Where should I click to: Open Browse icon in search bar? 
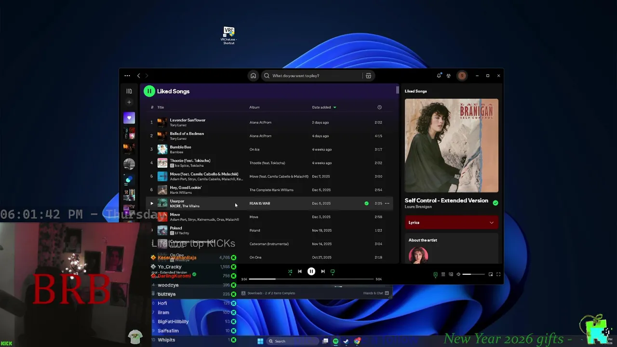pyautogui.click(x=368, y=76)
